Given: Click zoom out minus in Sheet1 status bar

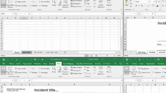Looking at the screenshot, I should 100,56.
